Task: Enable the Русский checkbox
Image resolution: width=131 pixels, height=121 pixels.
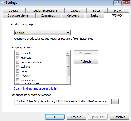Action: 18,76
